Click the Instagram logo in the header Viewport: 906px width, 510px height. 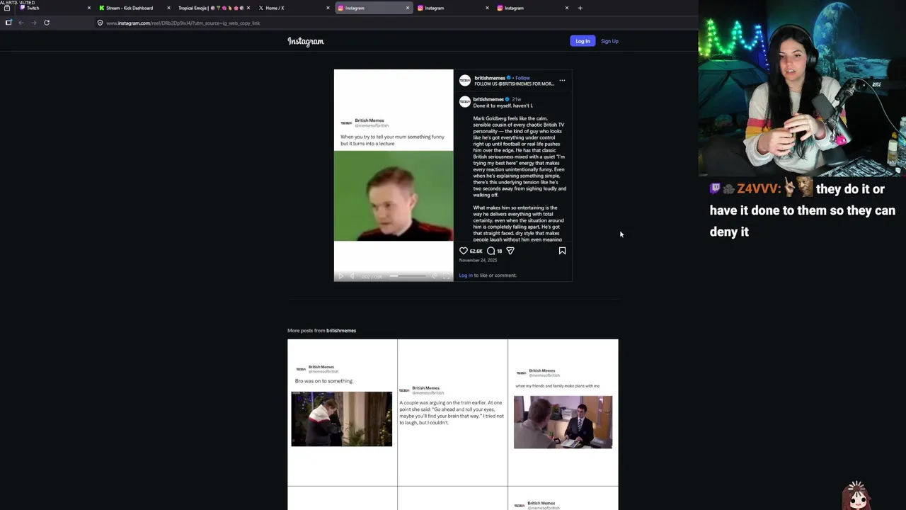[x=306, y=41]
